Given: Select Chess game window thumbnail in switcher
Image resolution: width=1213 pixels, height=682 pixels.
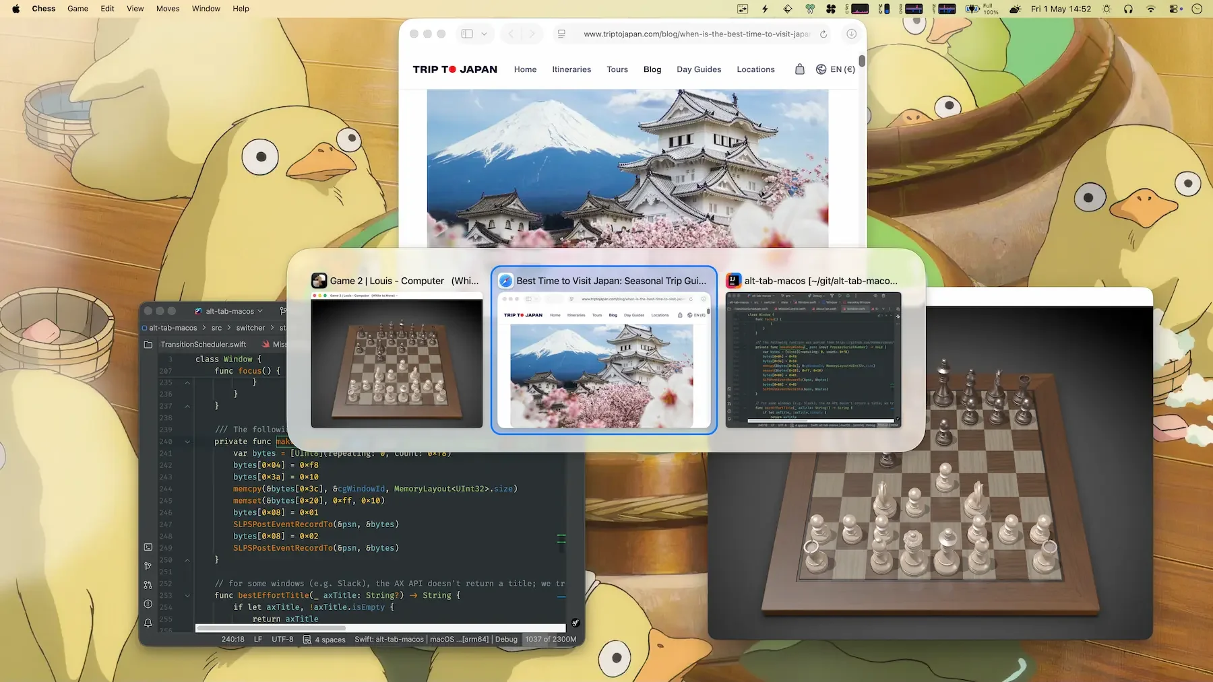Looking at the screenshot, I should [x=396, y=360].
